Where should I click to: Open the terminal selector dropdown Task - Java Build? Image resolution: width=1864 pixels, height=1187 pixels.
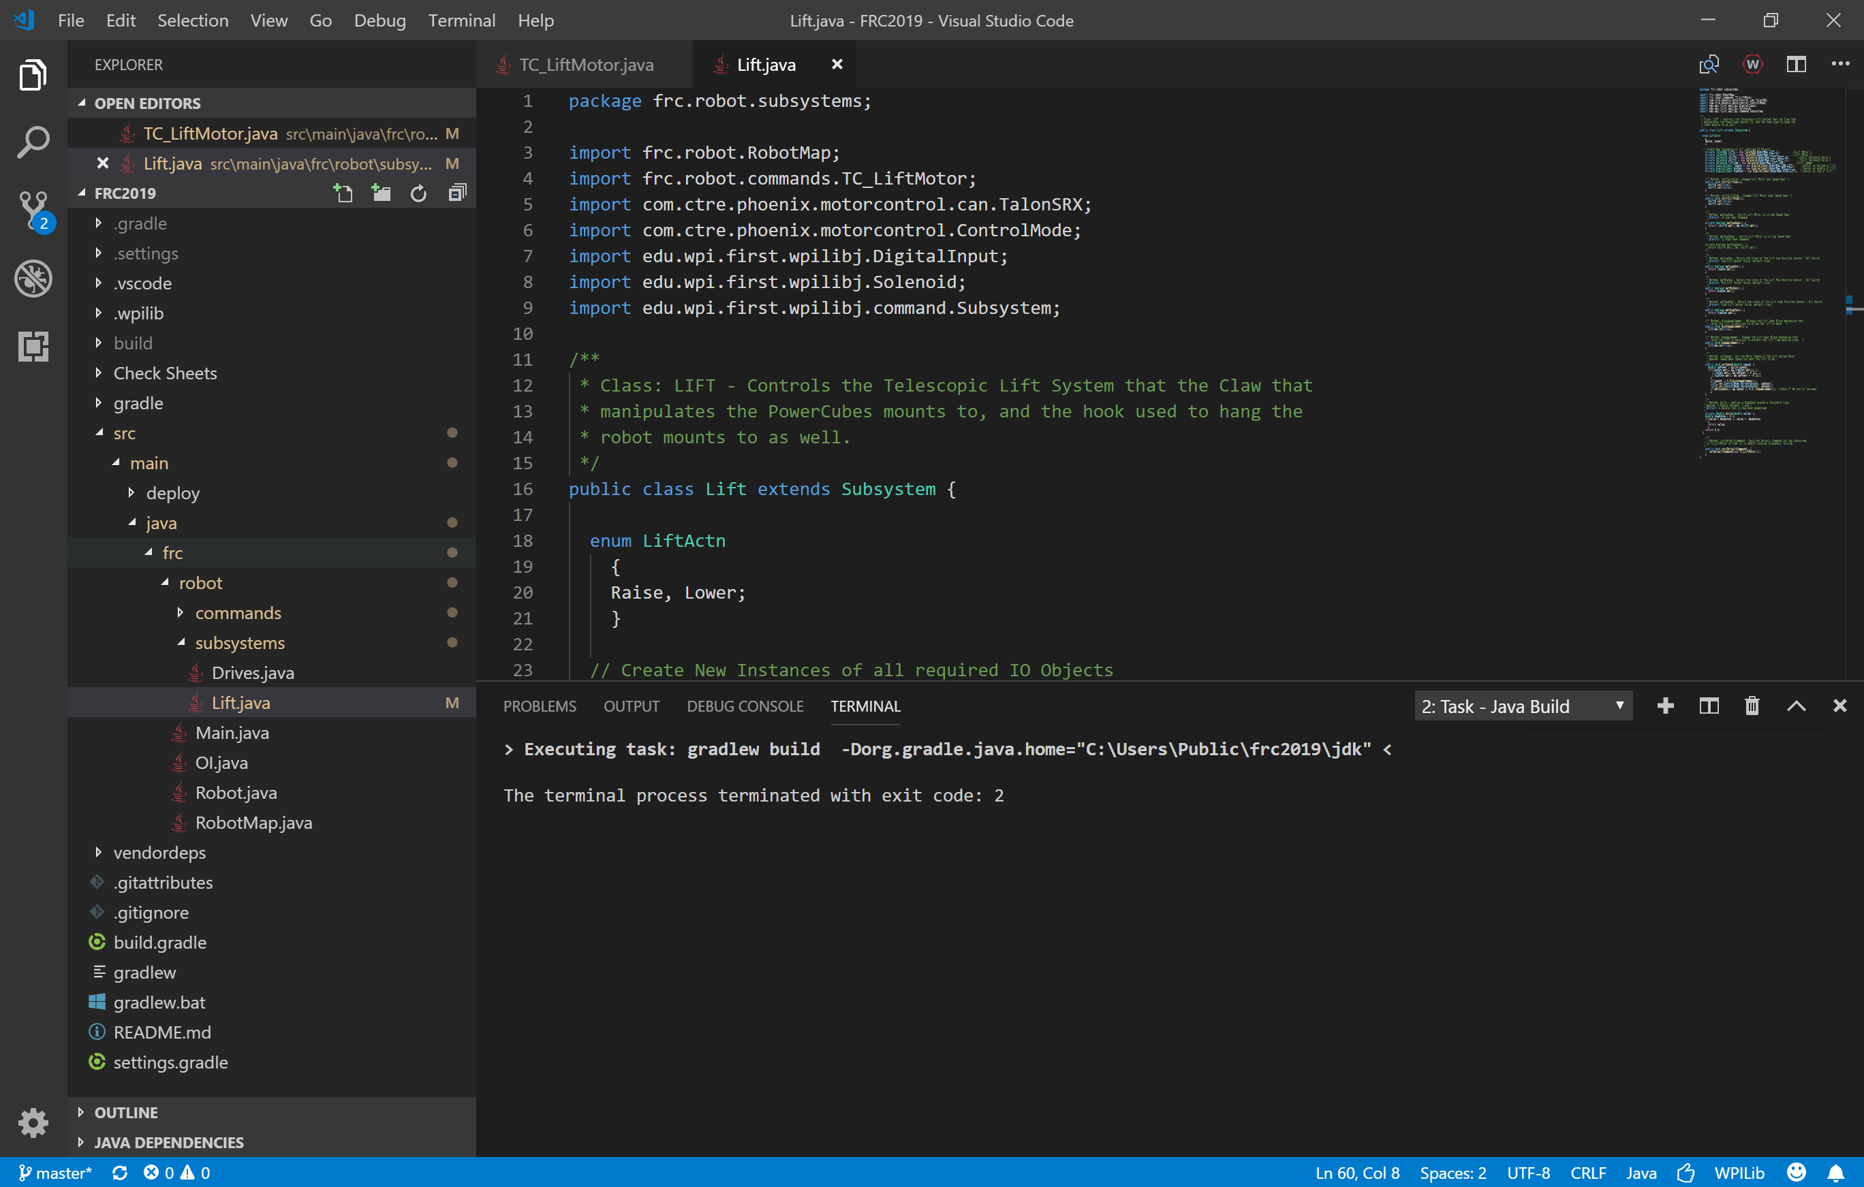pos(1523,706)
